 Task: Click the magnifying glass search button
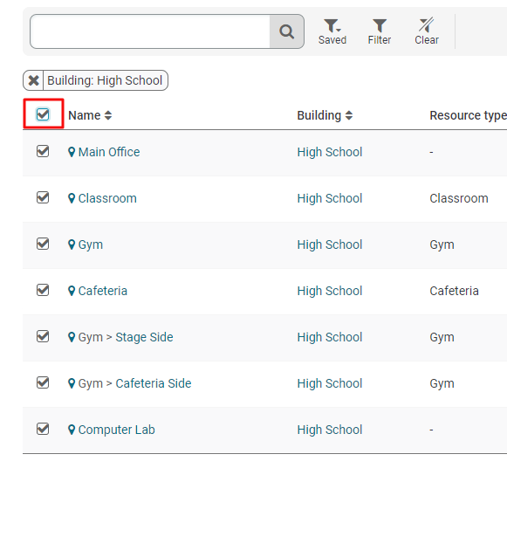point(286,31)
